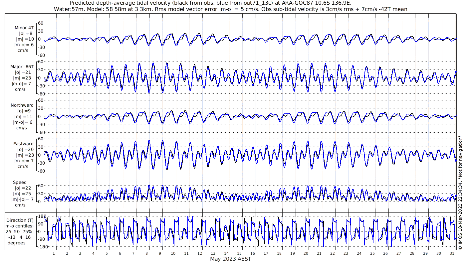Click the "60" tick on the Minor 4T axis

[x=41, y=23]
